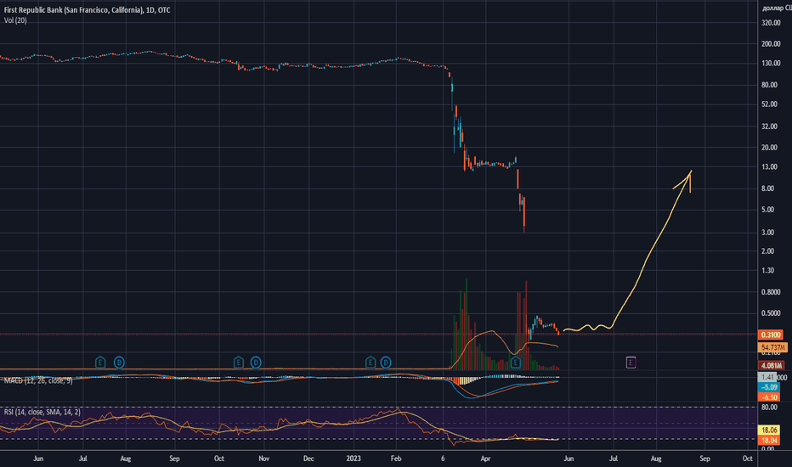Click the 320.00 price scale value
The image size is (792, 467).
[x=771, y=23]
